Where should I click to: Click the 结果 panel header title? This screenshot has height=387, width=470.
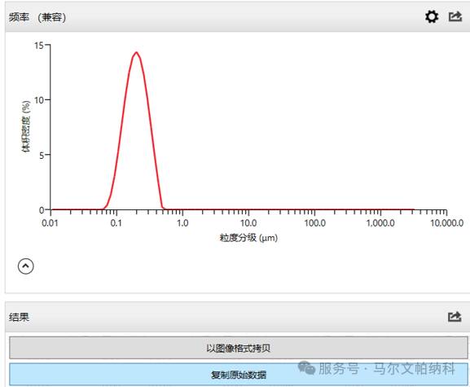pos(19,317)
